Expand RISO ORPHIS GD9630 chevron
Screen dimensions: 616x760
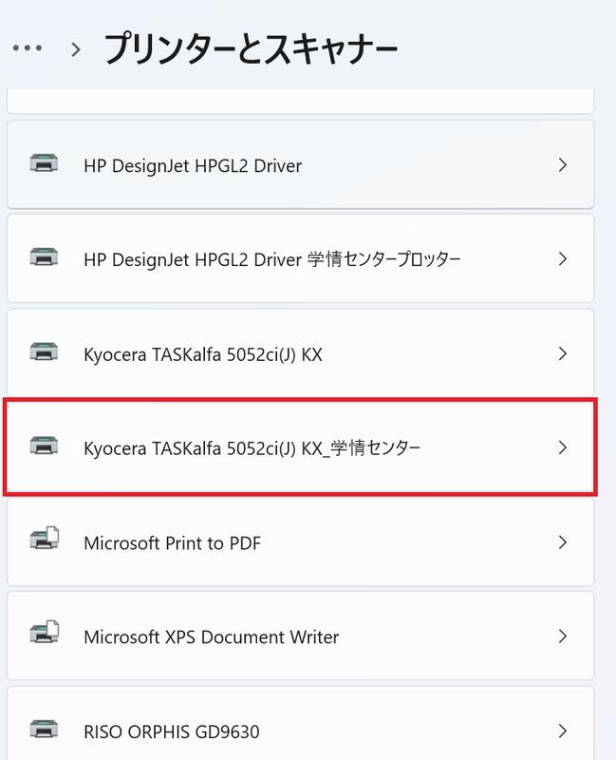(x=562, y=731)
